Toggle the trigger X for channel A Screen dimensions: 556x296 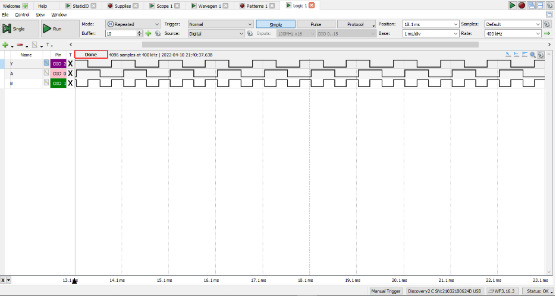(x=70, y=74)
